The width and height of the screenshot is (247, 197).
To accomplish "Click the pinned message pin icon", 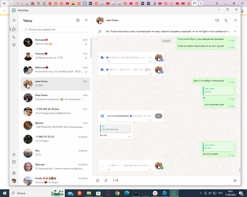I will point(100,32).
